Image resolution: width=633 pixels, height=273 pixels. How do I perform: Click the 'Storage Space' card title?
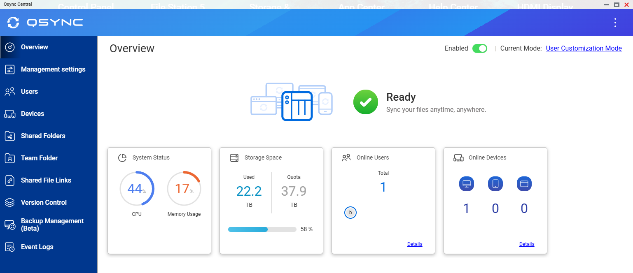(x=263, y=158)
